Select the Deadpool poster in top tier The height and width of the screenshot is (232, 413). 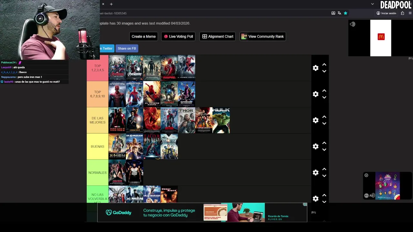(x=169, y=67)
